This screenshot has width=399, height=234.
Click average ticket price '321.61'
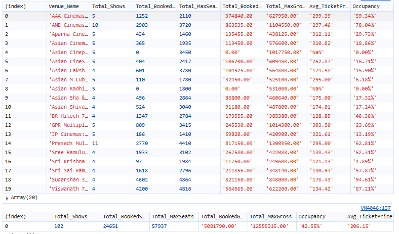tap(321, 134)
